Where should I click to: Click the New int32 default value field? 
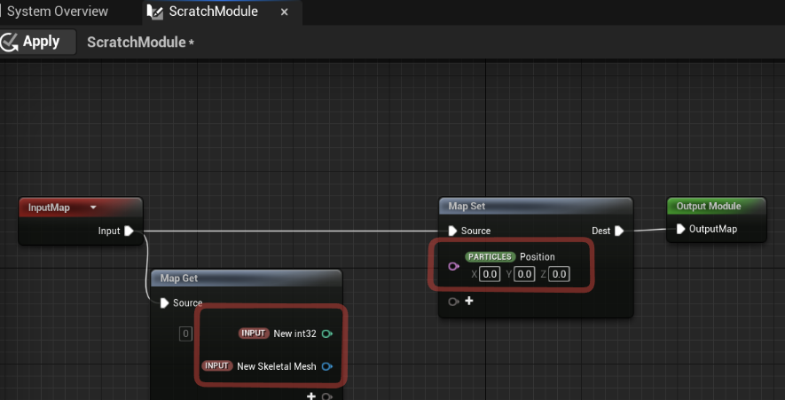tap(185, 333)
